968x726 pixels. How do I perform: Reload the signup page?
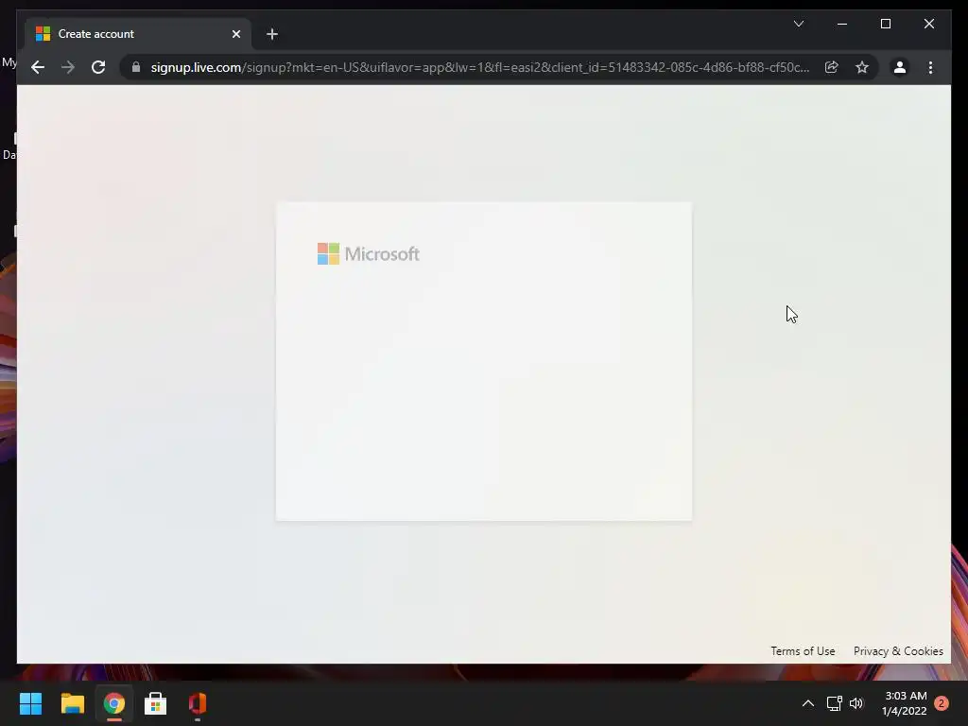point(98,67)
